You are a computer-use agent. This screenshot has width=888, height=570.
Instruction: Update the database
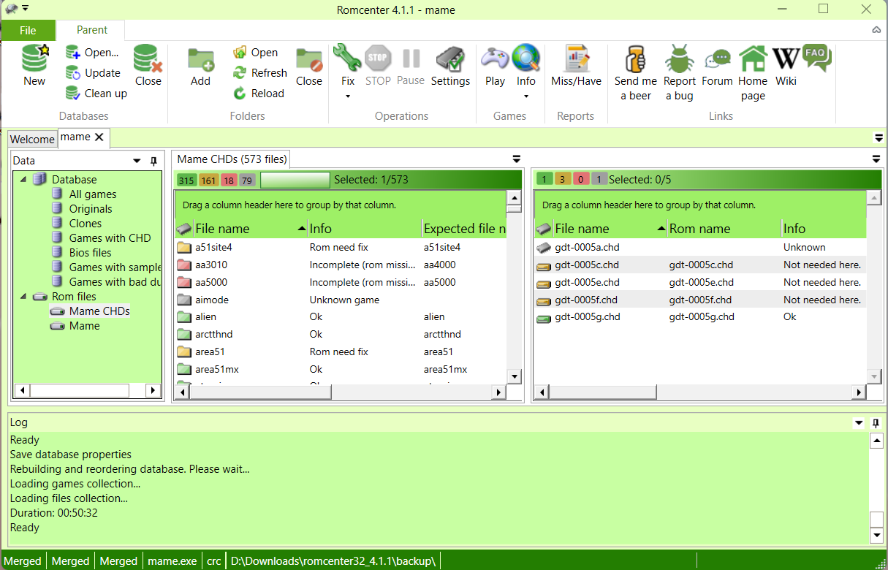(93, 73)
